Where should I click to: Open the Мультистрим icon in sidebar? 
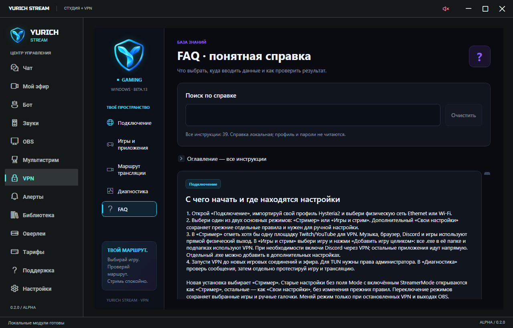(x=15, y=160)
